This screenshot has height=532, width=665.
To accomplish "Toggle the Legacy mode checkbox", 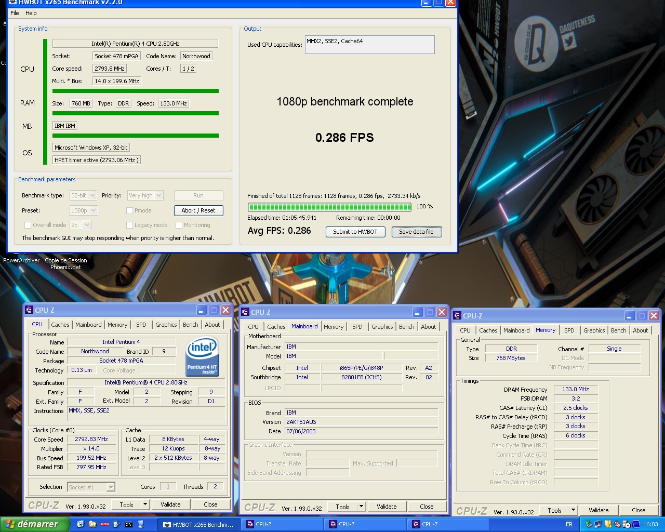I will pyautogui.click(x=130, y=225).
